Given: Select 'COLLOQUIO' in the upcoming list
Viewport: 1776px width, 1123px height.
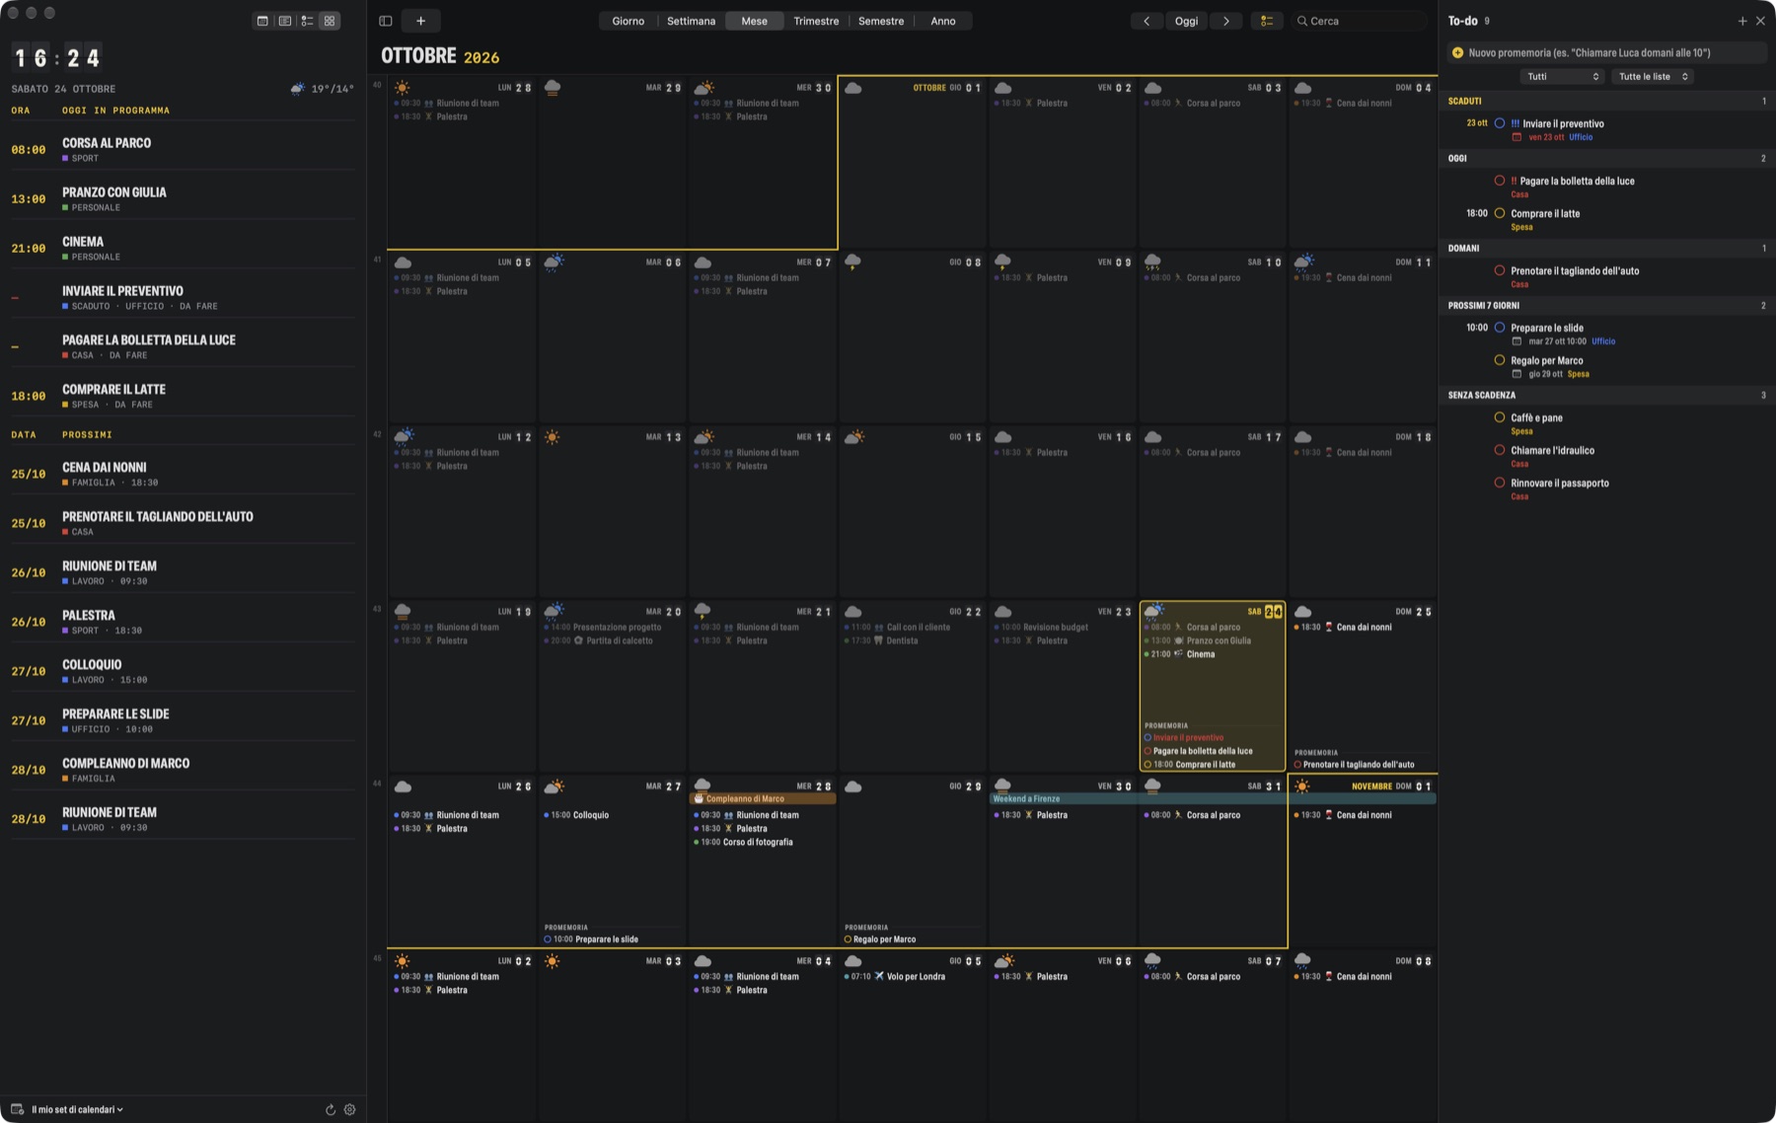Looking at the screenshot, I should [x=183, y=671].
